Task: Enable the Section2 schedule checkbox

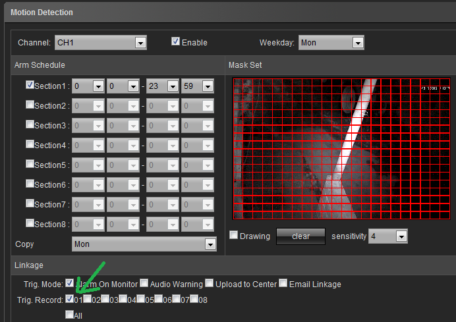Action: point(30,104)
